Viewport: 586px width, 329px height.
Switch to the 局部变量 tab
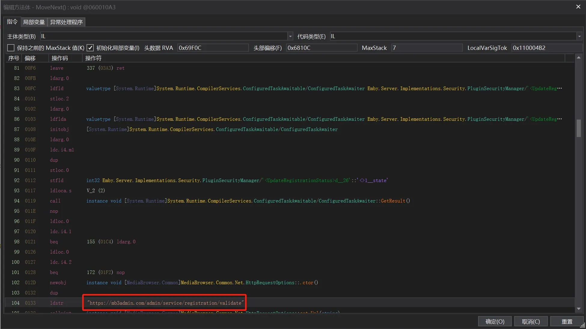pos(34,22)
